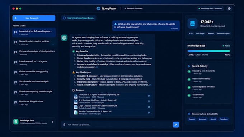Click chat icon beside Latest research on LLM
Screen dimensions: 244x137
tap(15, 62)
